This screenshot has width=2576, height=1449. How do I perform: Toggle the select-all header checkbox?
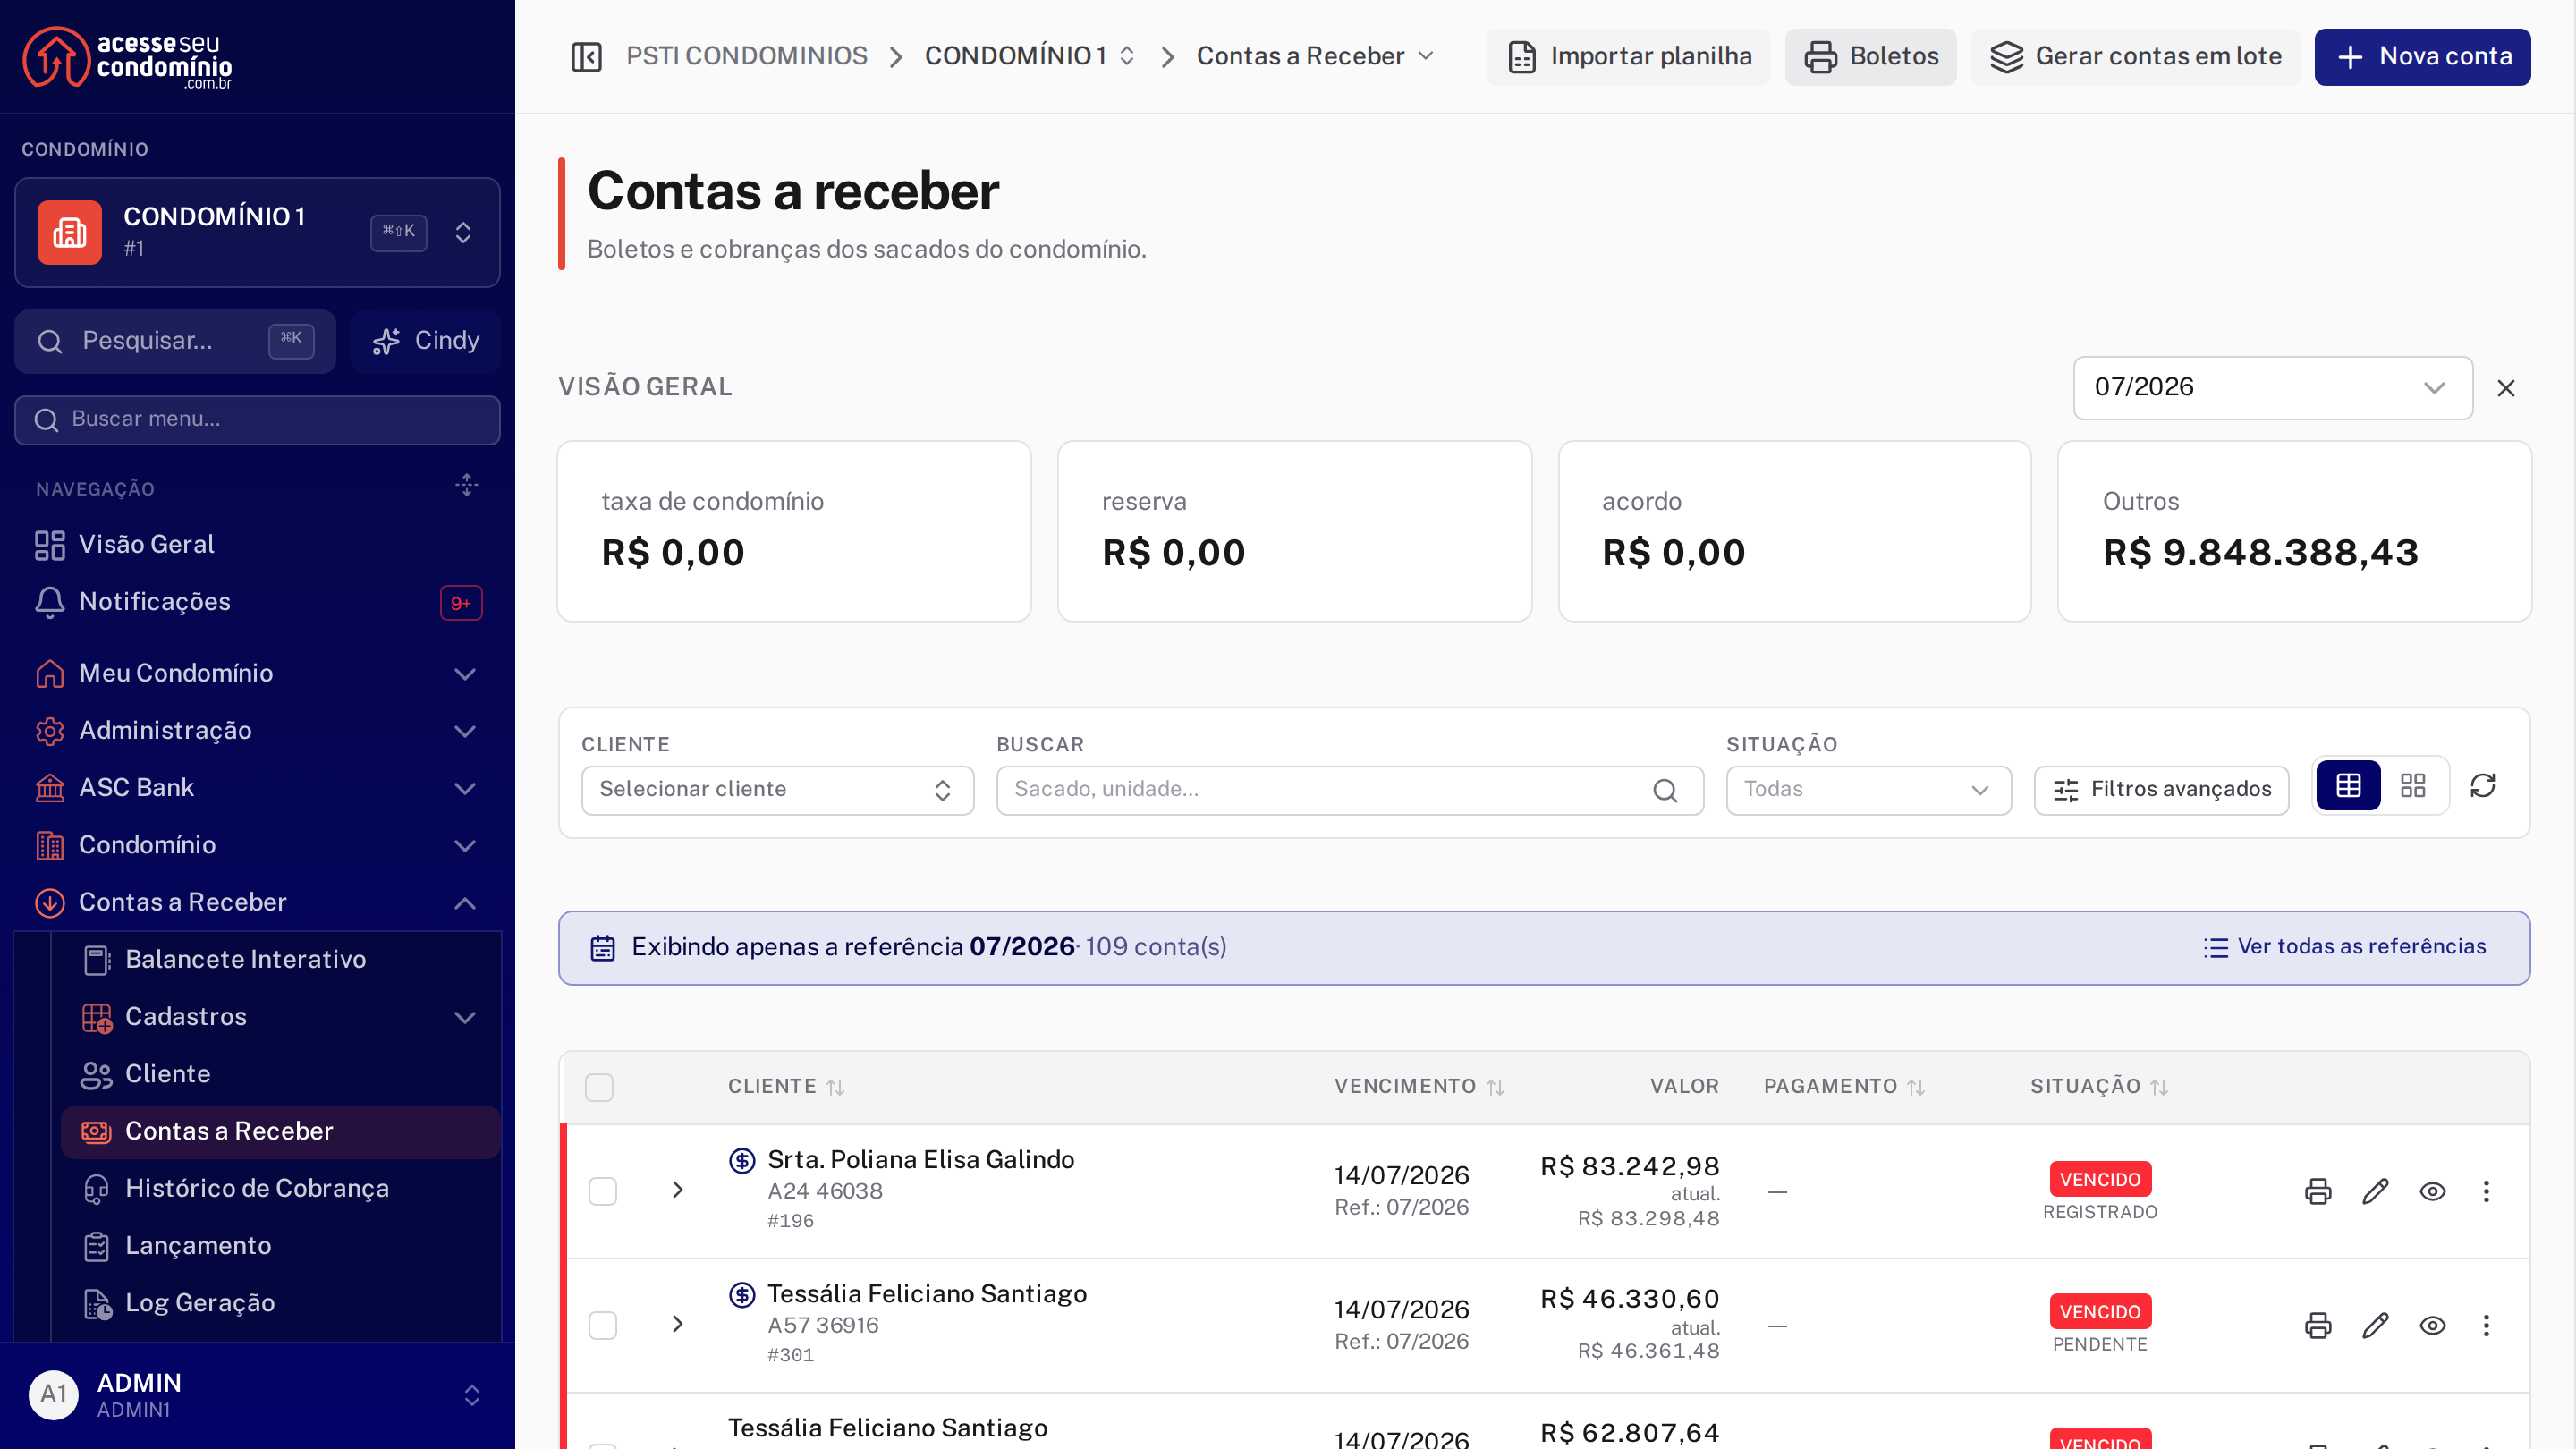599,1087
